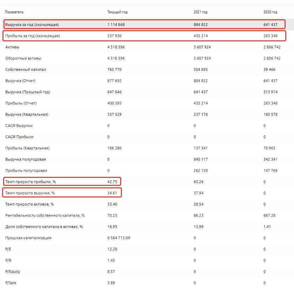Select the 'Прибыль (Квартальная)' row label

(x=27, y=148)
